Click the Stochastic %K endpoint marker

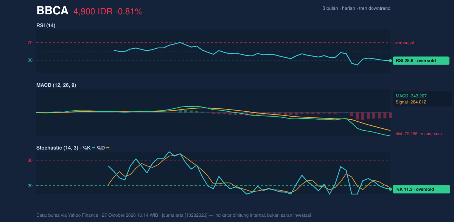tap(390, 189)
